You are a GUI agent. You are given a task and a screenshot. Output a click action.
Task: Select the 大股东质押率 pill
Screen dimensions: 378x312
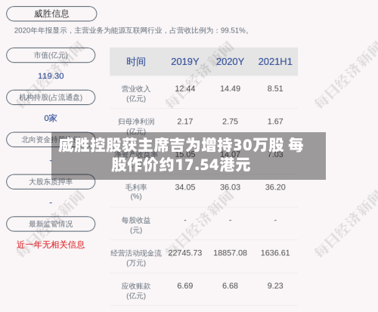tap(51, 181)
